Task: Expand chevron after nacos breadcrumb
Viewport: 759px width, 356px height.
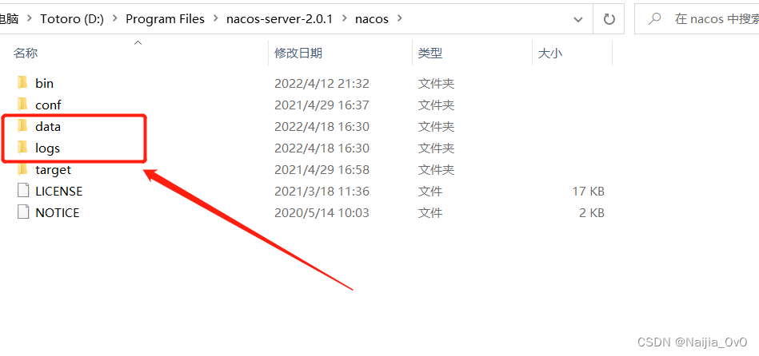Action: pyautogui.click(x=399, y=19)
